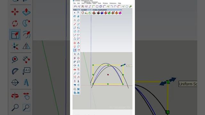Click the top-middle green scale grip
205x115 pixels.
coord(108,65)
